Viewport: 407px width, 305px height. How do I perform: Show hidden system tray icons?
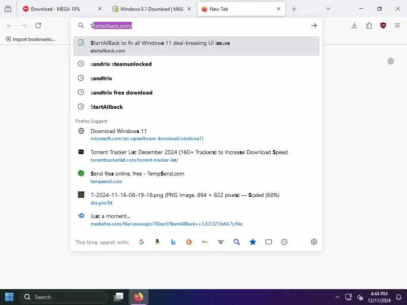point(337,297)
